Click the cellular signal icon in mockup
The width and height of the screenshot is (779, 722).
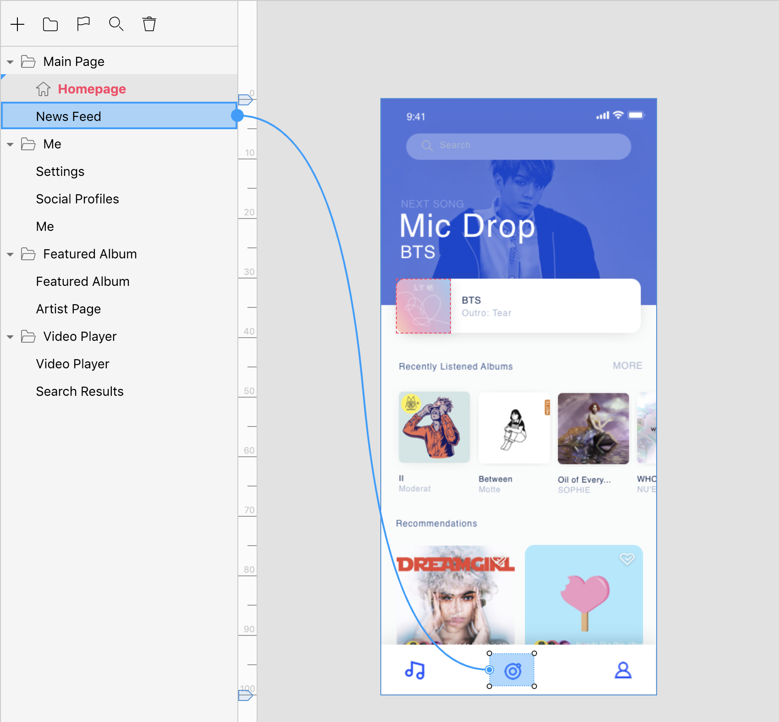pos(603,115)
